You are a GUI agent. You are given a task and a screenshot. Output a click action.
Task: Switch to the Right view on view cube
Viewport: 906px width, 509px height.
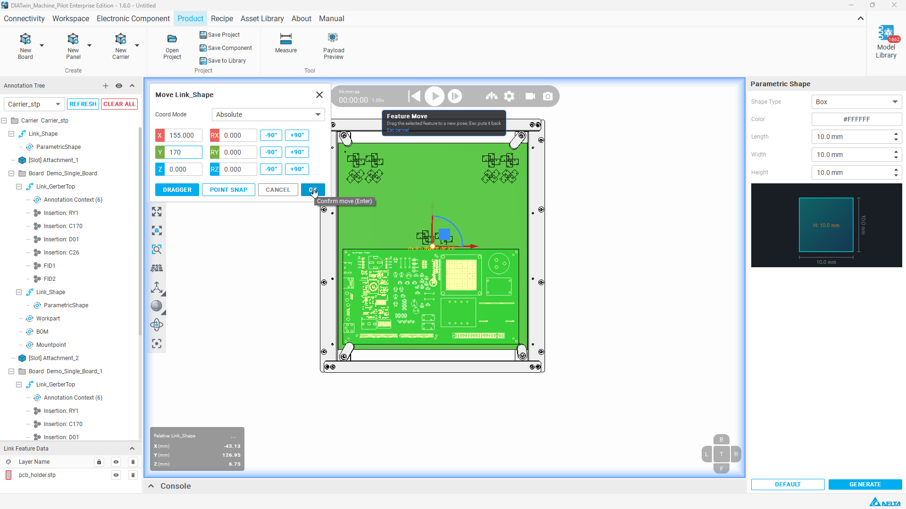[x=736, y=454]
